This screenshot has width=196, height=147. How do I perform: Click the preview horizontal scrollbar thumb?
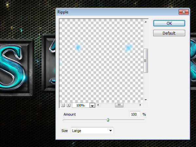pyautogui.click(x=119, y=105)
